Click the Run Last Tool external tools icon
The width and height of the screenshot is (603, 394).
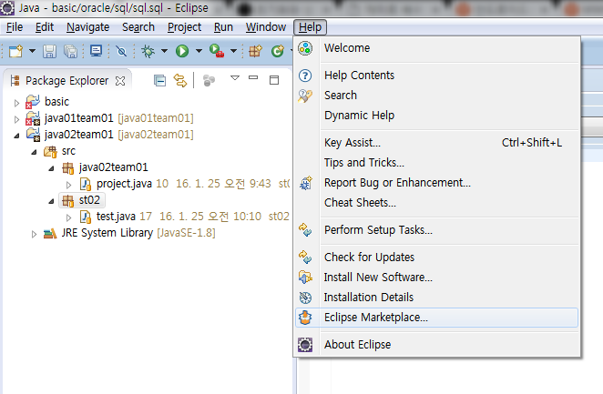pyautogui.click(x=217, y=51)
